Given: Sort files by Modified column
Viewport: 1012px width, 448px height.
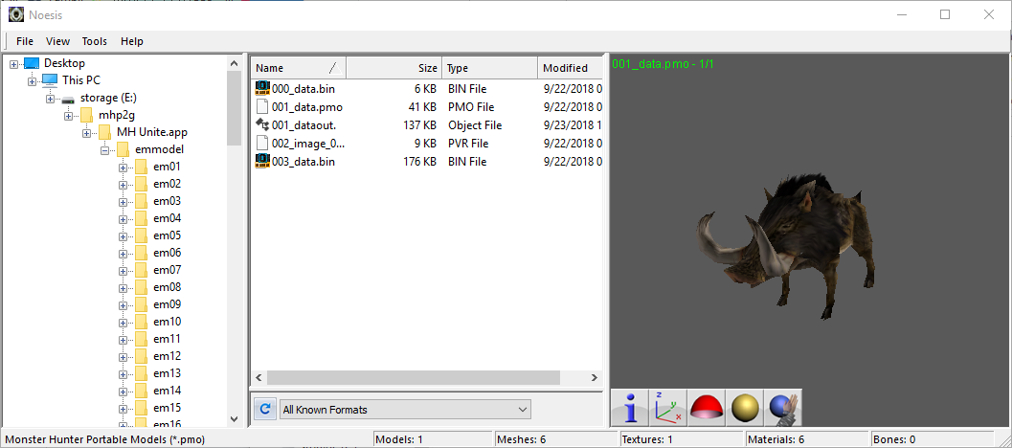Looking at the screenshot, I should click(570, 68).
